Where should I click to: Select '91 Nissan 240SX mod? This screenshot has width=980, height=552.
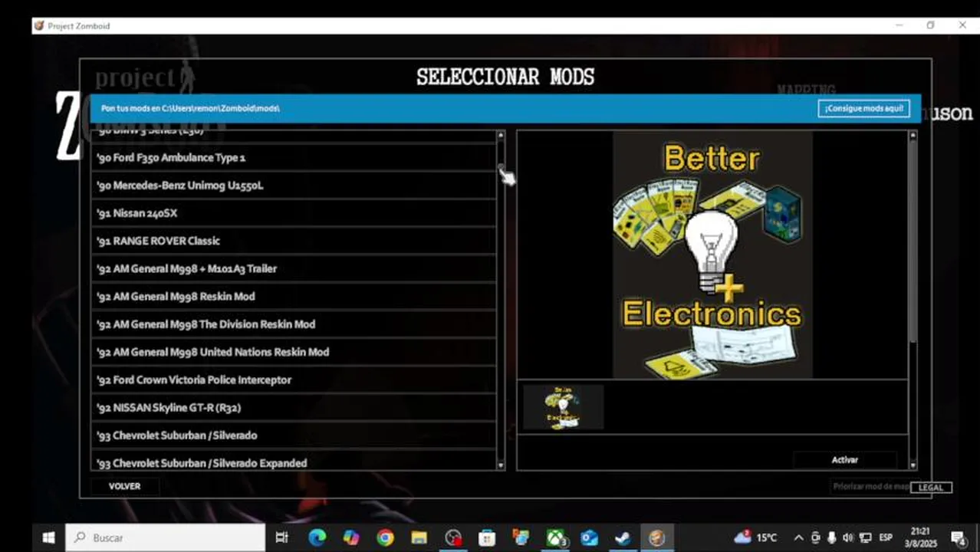tap(294, 213)
